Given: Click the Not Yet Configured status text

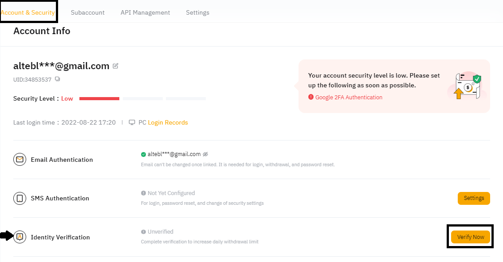Looking at the screenshot, I should (171, 193).
